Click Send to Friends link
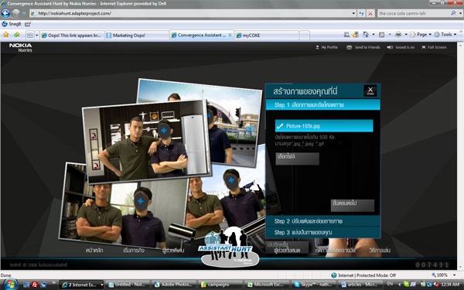 (x=363, y=47)
